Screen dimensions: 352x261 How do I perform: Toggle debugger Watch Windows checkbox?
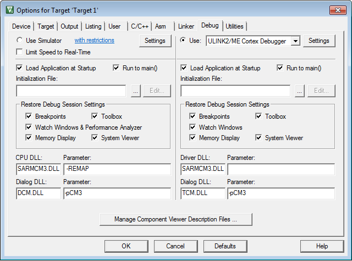click(x=193, y=127)
